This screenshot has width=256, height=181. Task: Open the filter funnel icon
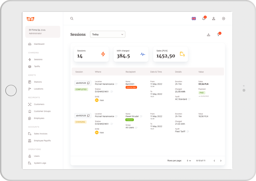[219, 35]
